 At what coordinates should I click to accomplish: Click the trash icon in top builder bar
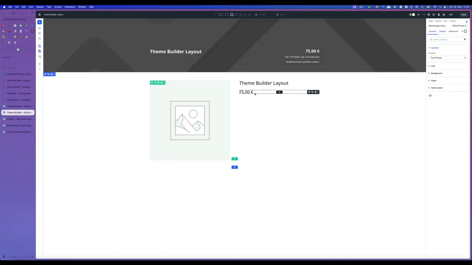point(438,15)
